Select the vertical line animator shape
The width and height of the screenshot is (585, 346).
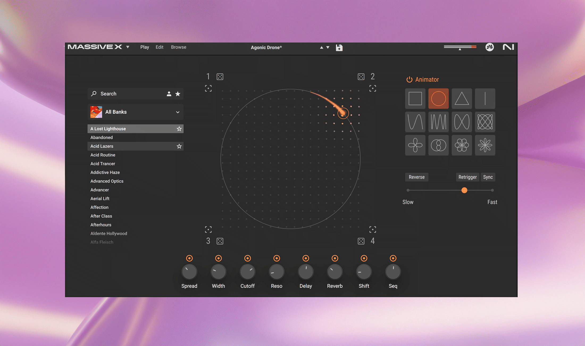485,99
